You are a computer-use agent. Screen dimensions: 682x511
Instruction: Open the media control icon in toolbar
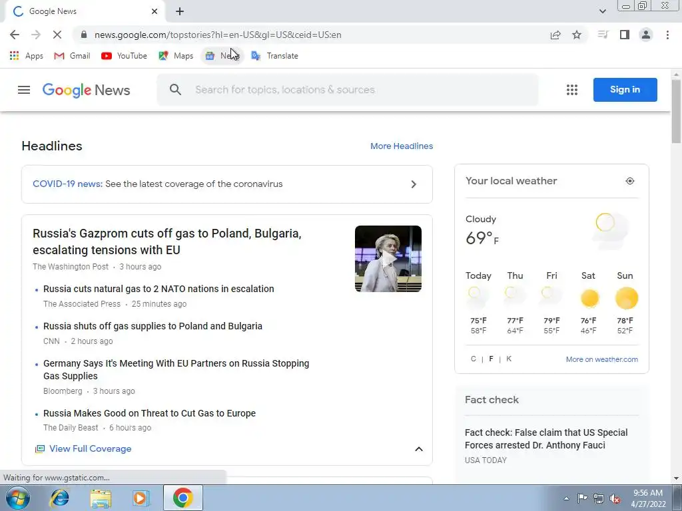click(603, 35)
